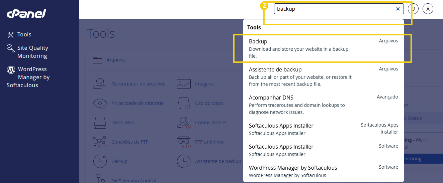Open Site Quality Monitoring in sidebar
Viewport: 443px width, 183px height.
(x=33, y=52)
